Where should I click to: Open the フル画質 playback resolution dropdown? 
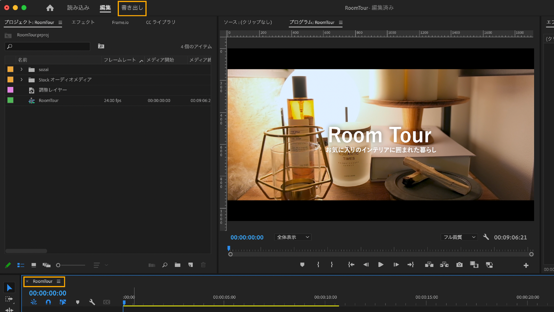[459, 237]
